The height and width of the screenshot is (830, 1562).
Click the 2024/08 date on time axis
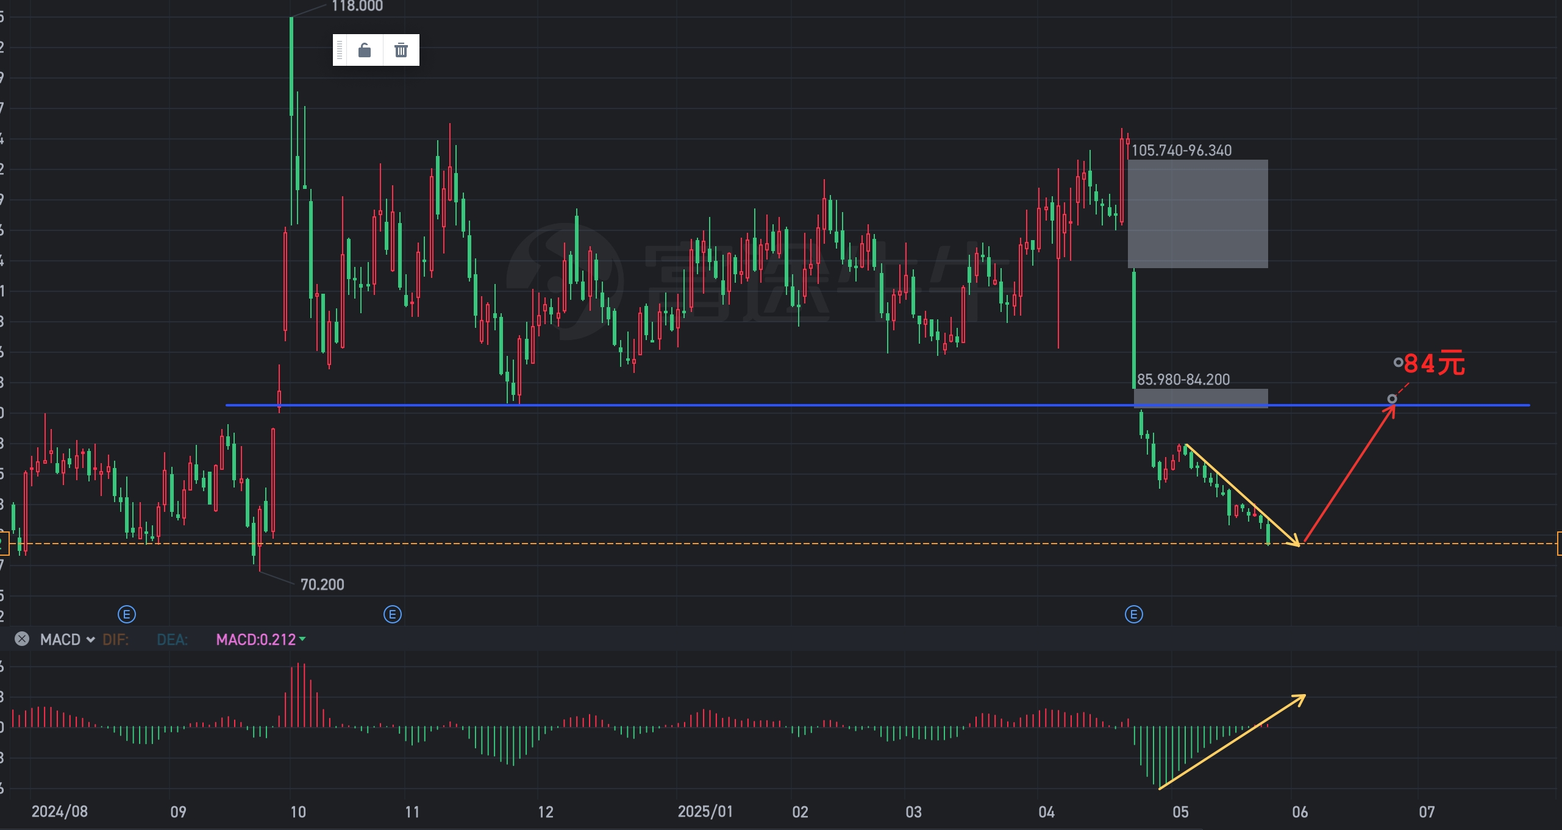pos(60,812)
